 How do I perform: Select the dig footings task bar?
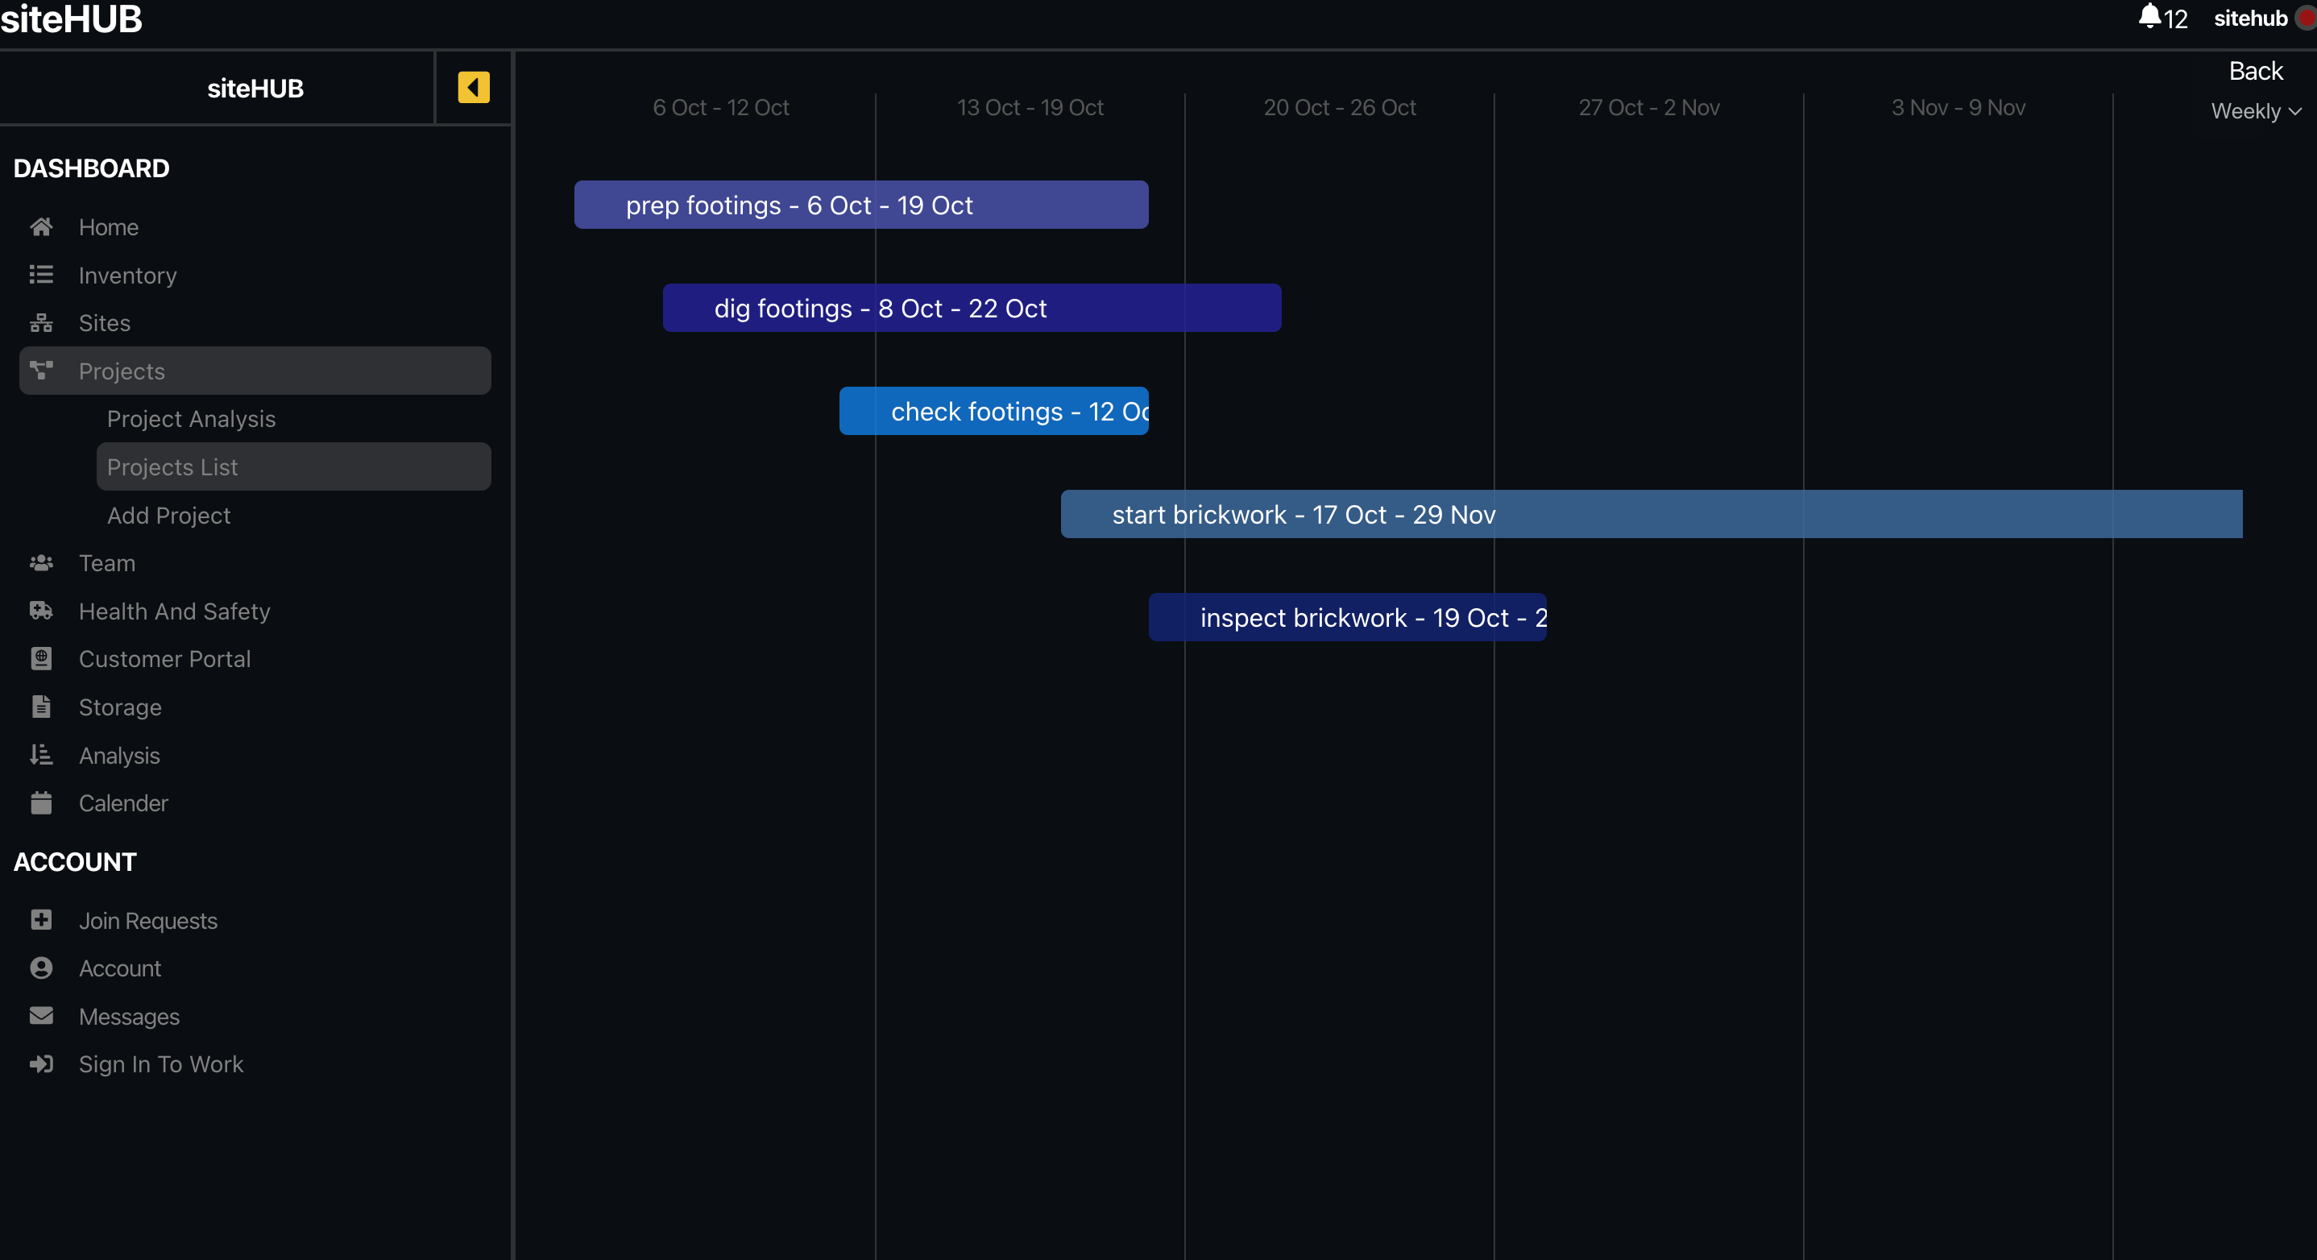pyautogui.click(x=972, y=309)
